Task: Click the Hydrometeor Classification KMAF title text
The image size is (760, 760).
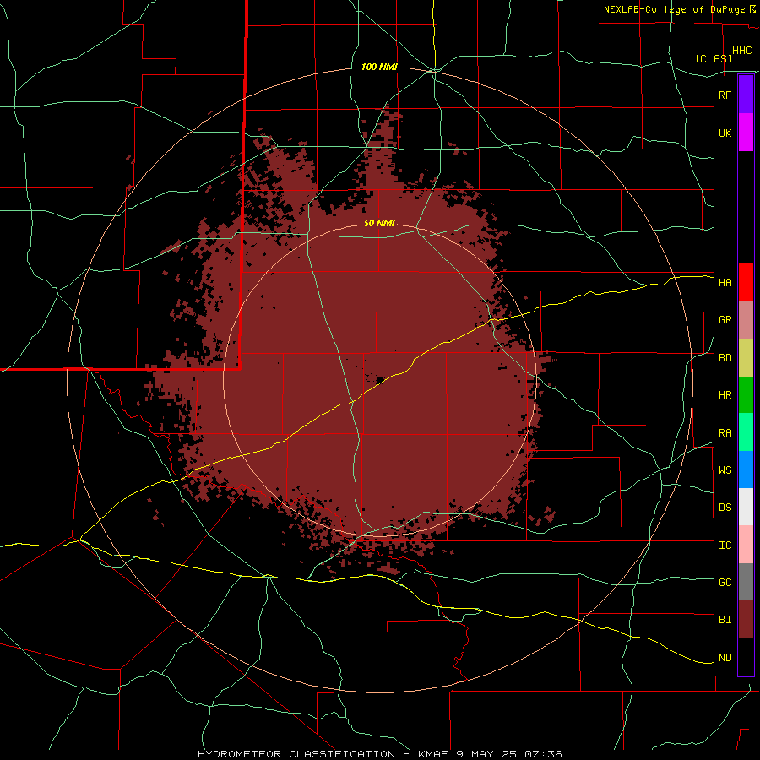Action: point(379,754)
